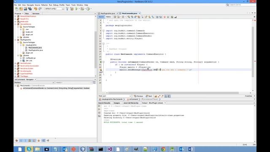Viewport: 270px width, 152px height.
Task: Click the Shift Line Right icon in editor toolbar
Action: 160,17
